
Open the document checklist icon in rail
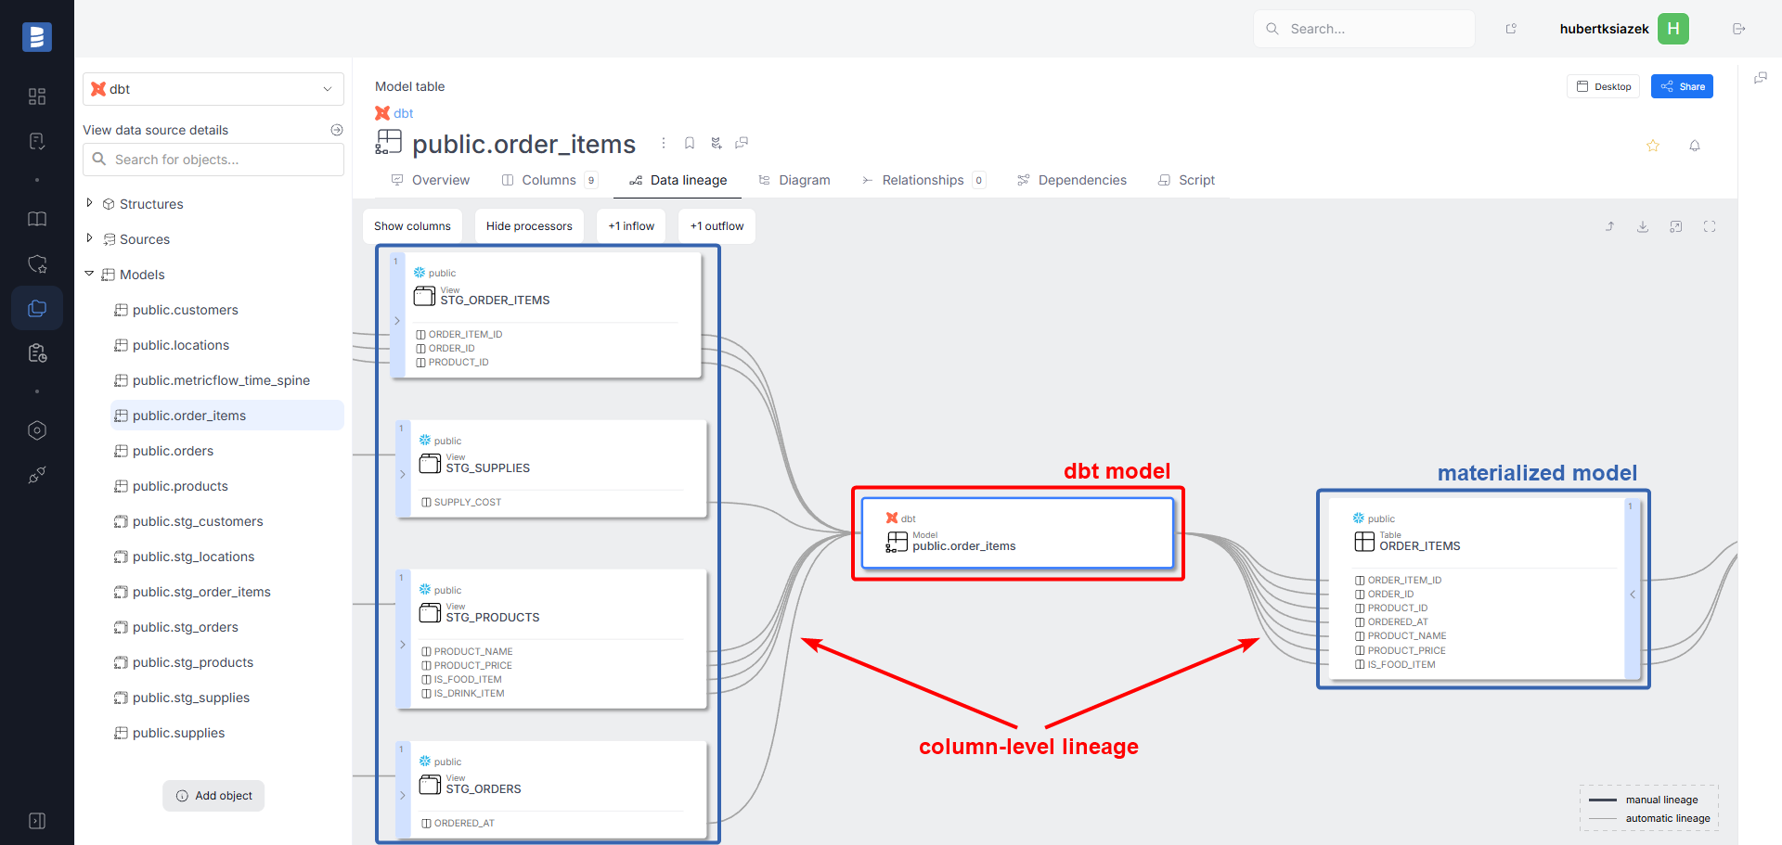(37, 141)
